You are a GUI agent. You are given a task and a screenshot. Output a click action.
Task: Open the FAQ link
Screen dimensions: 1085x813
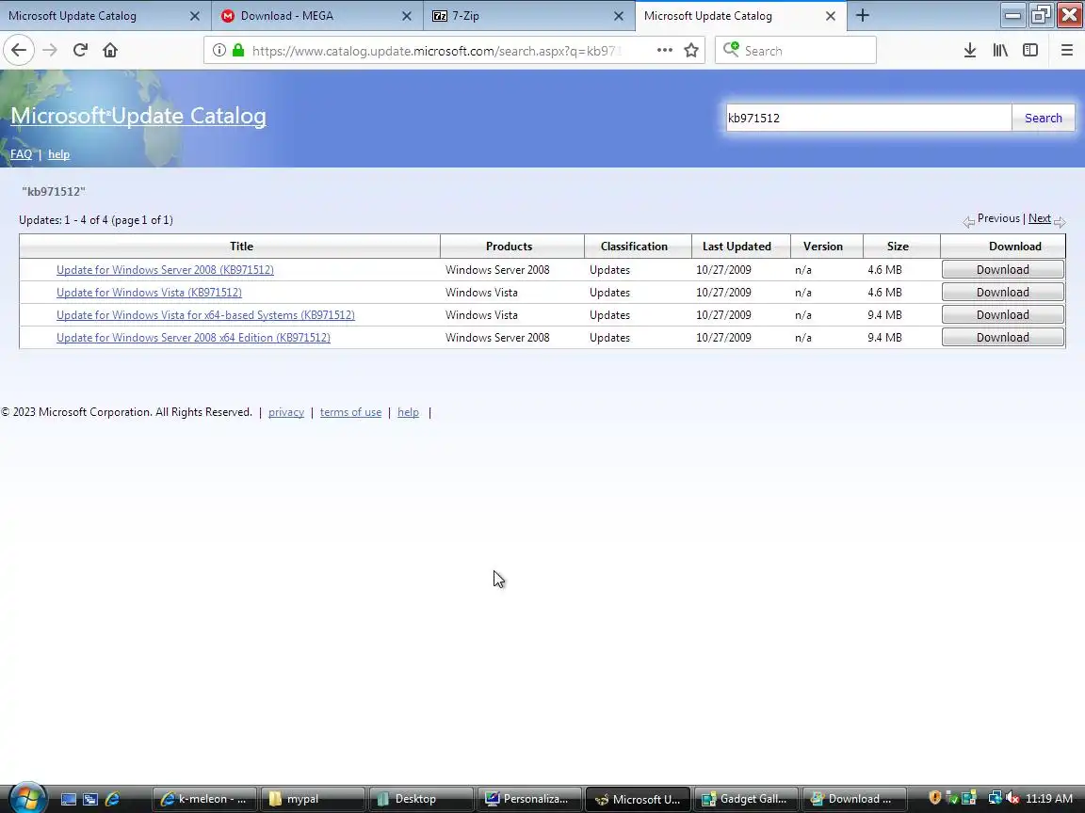pyautogui.click(x=21, y=154)
